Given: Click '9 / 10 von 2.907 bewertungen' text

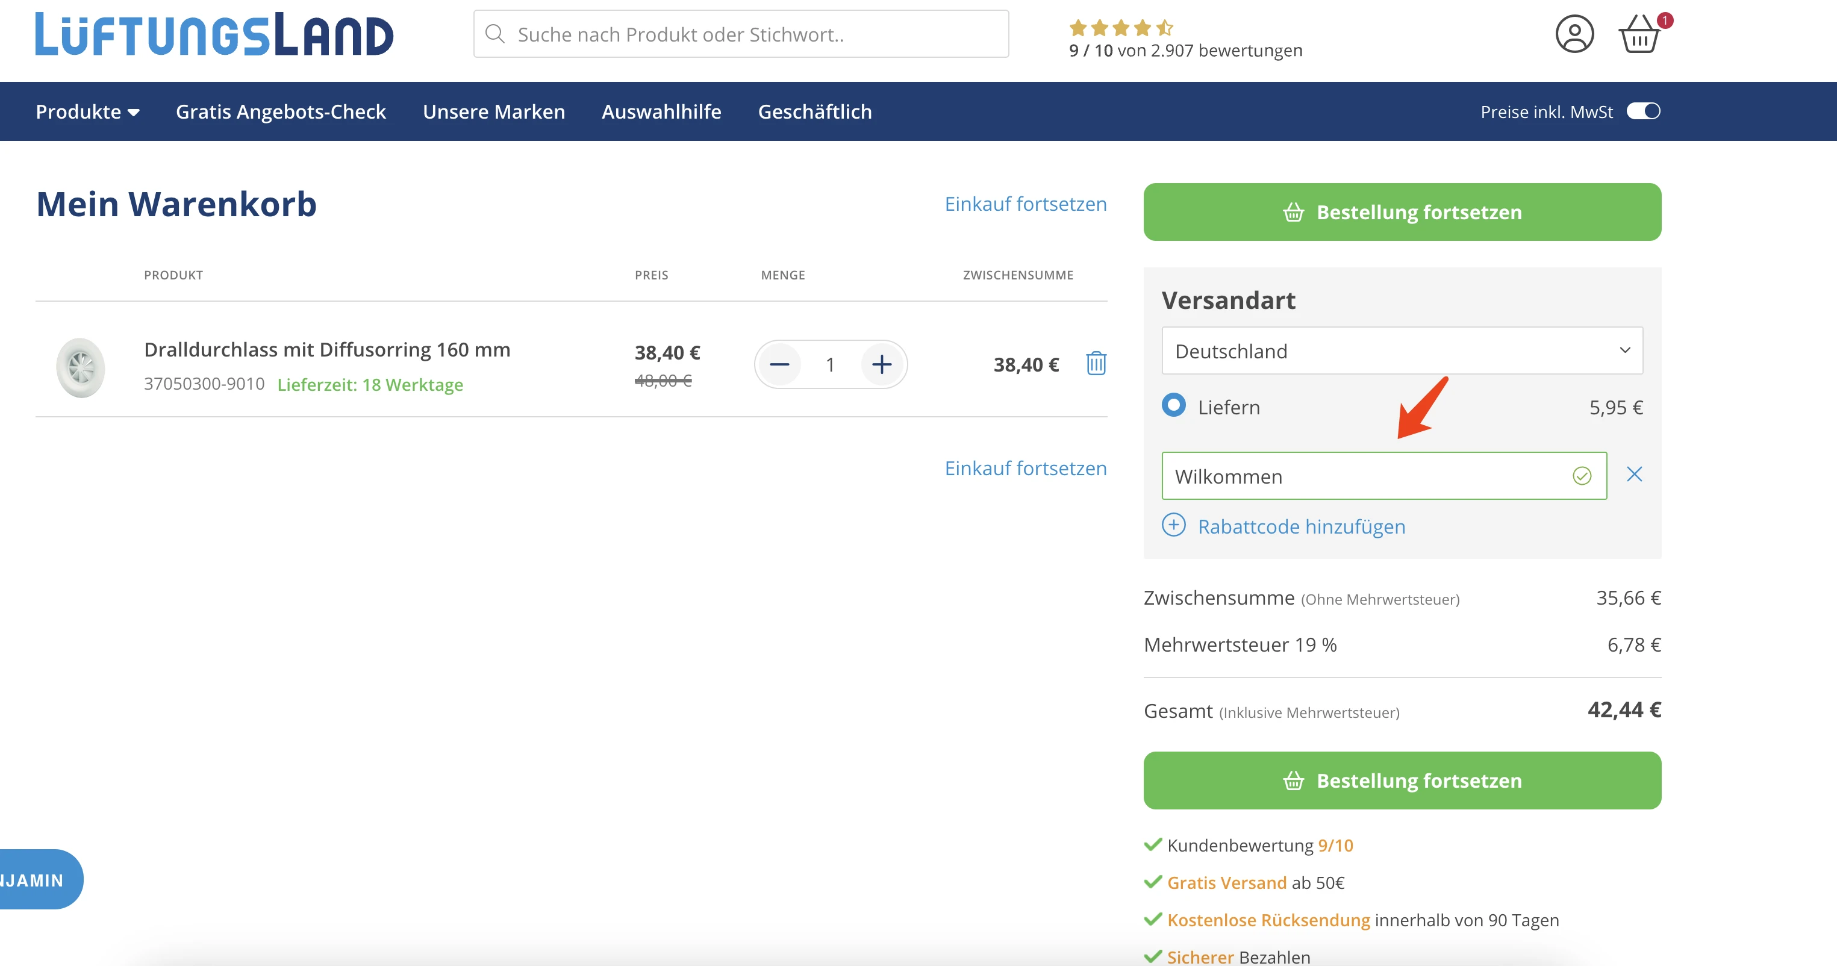Looking at the screenshot, I should point(1185,51).
